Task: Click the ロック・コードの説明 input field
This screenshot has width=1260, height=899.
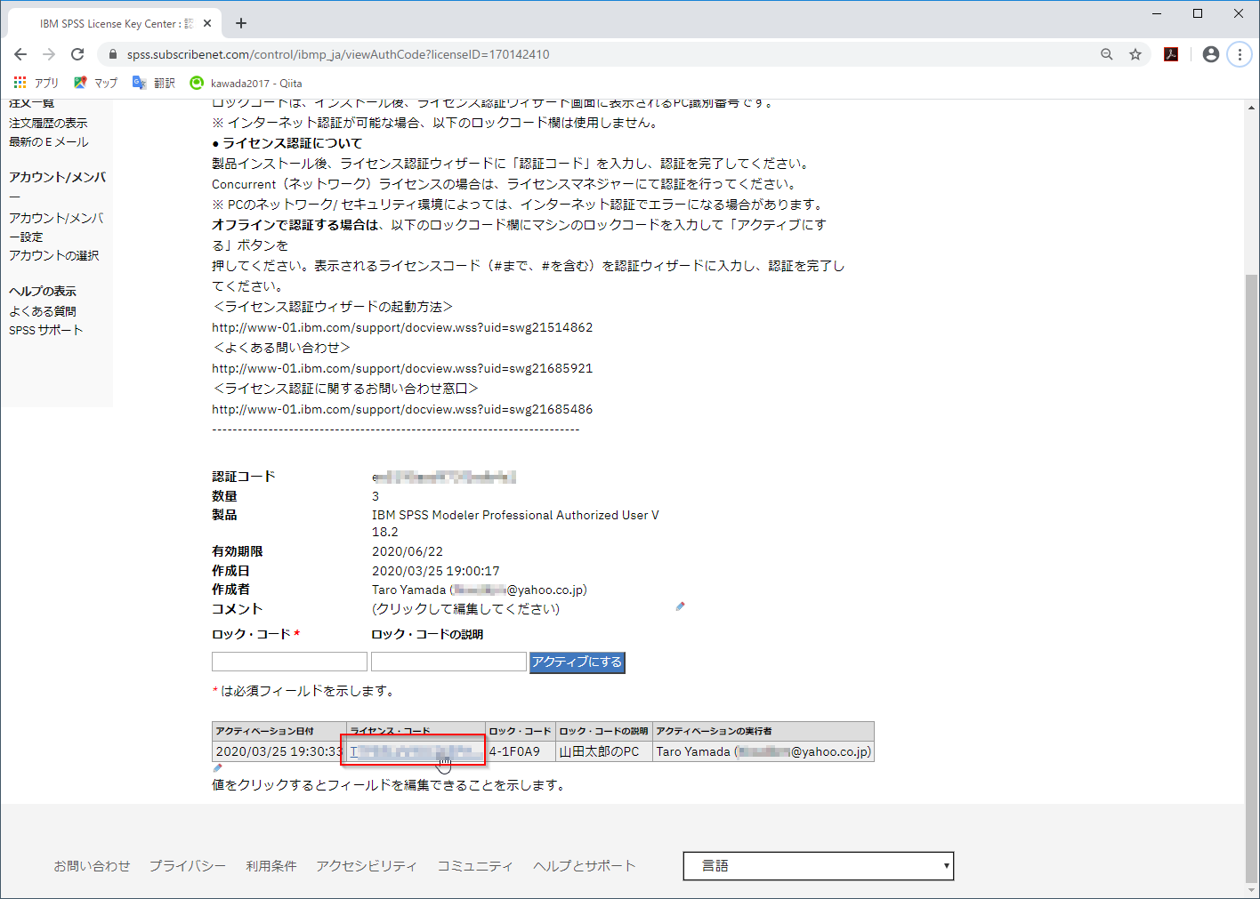Action: click(448, 662)
